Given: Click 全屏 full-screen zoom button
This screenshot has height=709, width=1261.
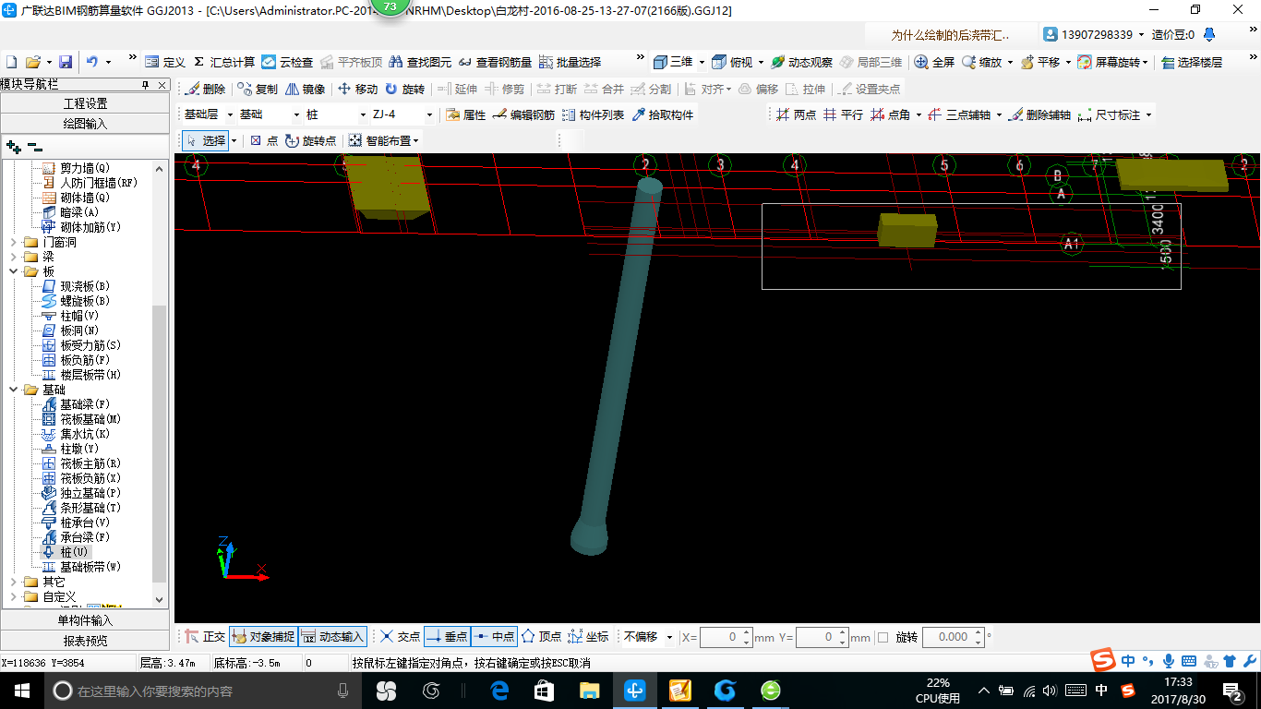Looking at the screenshot, I should 934,62.
